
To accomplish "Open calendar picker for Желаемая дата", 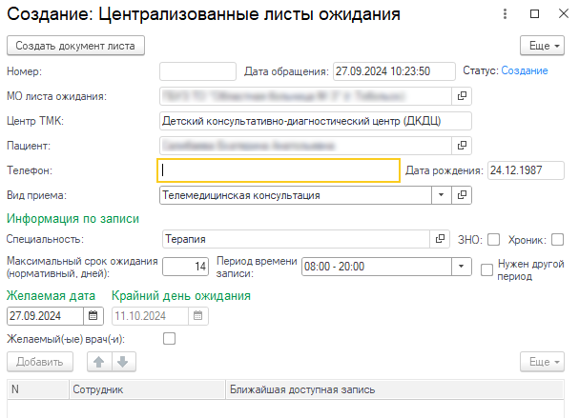I will point(93,315).
